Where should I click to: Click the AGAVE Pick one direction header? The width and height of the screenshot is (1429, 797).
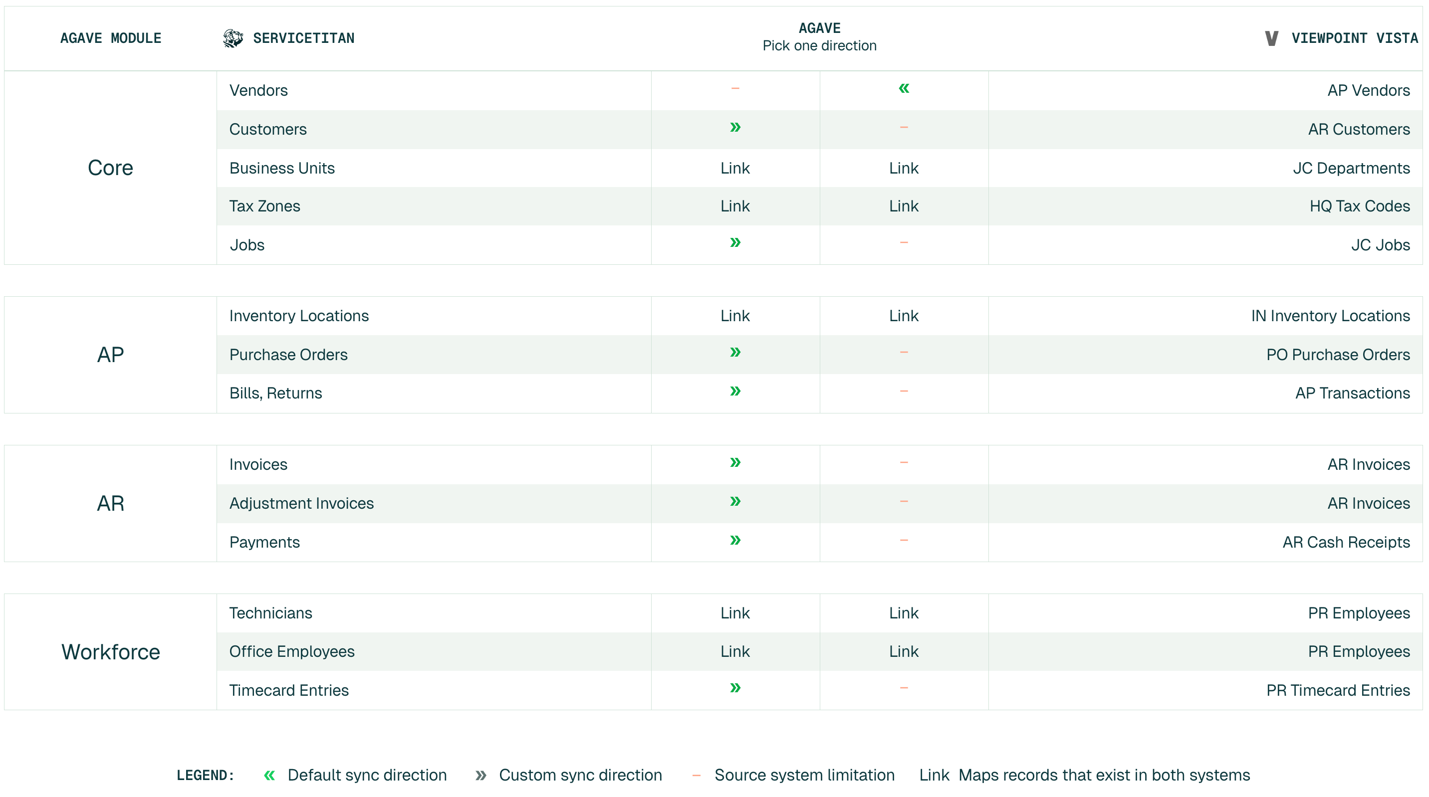click(x=819, y=37)
